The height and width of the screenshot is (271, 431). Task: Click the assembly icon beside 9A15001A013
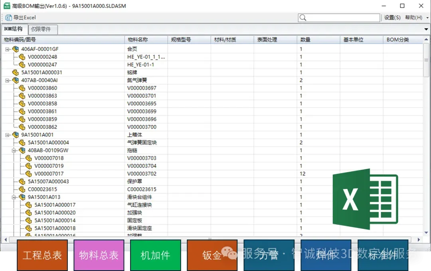point(23,197)
